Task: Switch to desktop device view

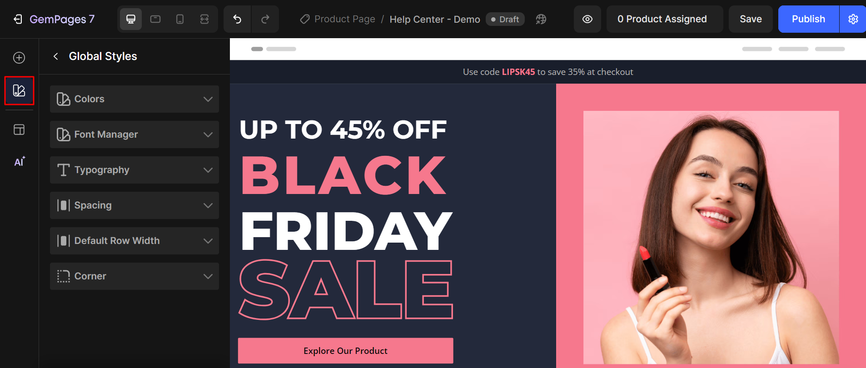Action: point(131,19)
